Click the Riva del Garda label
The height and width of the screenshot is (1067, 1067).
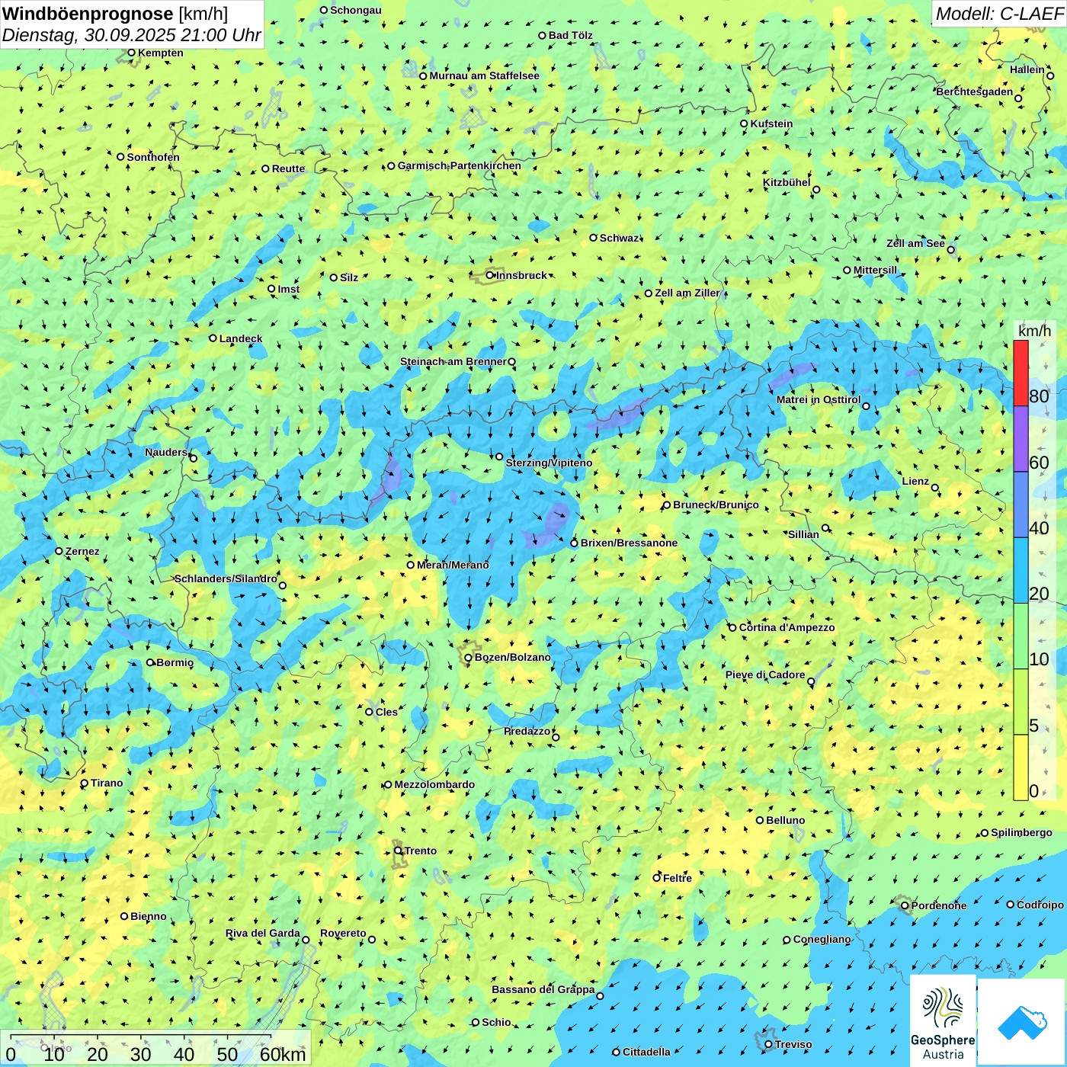(263, 933)
